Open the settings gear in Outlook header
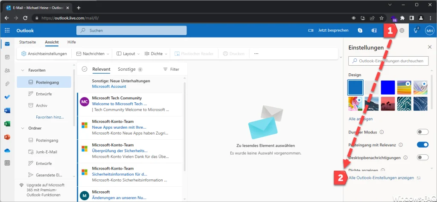The width and height of the screenshot is (437, 202). coord(402,31)
